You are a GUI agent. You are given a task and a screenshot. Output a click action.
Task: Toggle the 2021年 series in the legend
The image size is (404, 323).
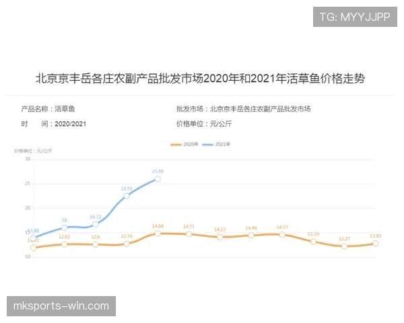(x=216, y=144)
